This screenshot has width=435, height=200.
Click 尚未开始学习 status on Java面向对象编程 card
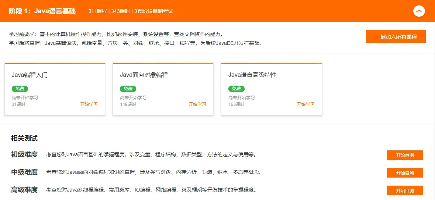(133, 98)
